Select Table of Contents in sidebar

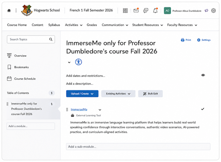[x=18, y=93]
